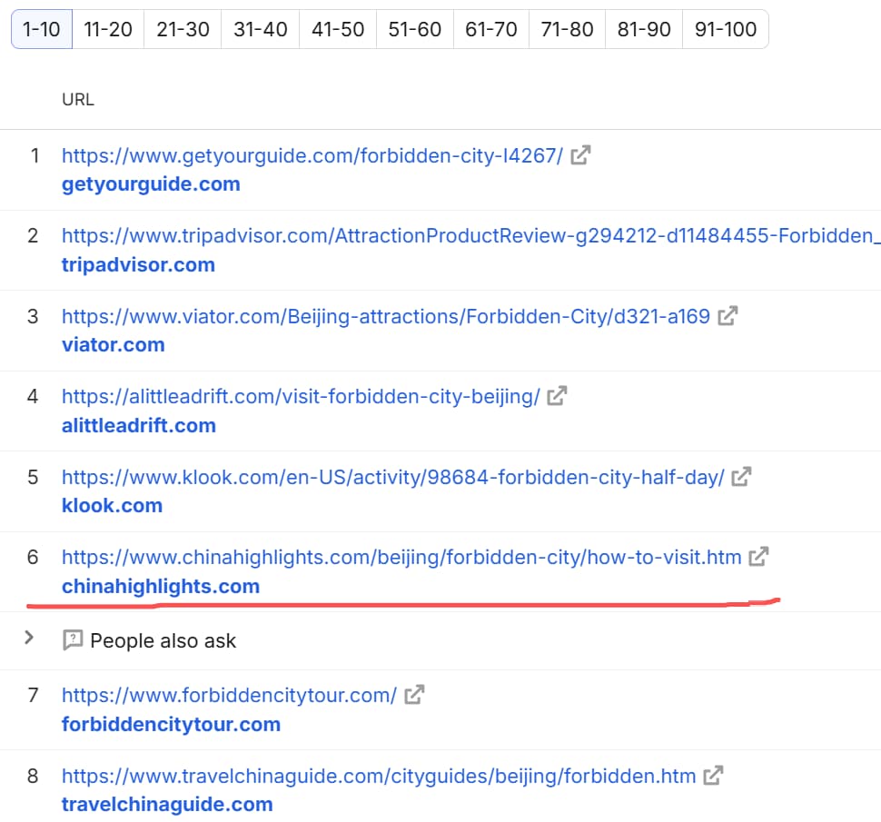Open the 91-100 results tab
The width and height of the screenshot is (881, 822).
point(726,29)
